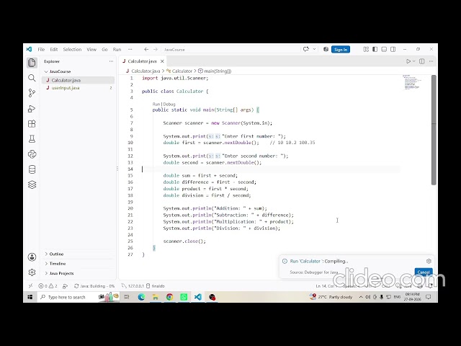Click Java: Building status item

pyautogui.click(x=94, y=285)
